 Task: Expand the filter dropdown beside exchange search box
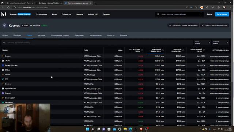[x=202, y=43]
